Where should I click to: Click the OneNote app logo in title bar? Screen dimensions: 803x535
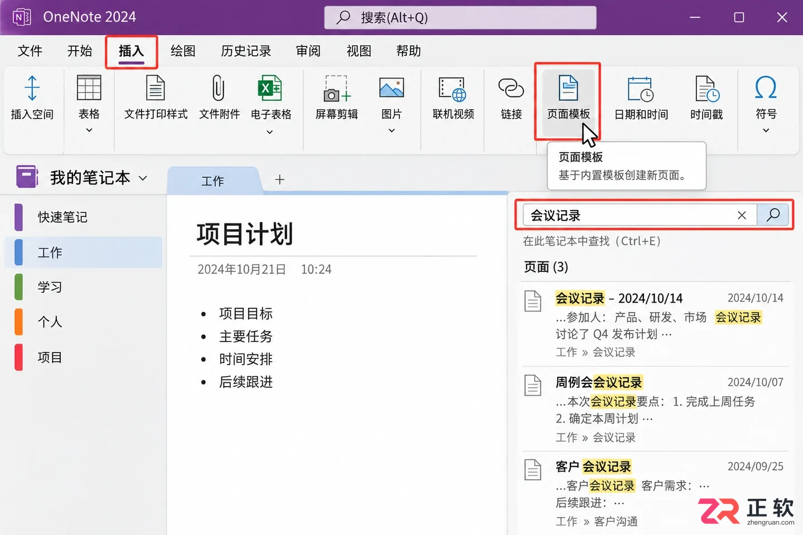pos(22,17)
